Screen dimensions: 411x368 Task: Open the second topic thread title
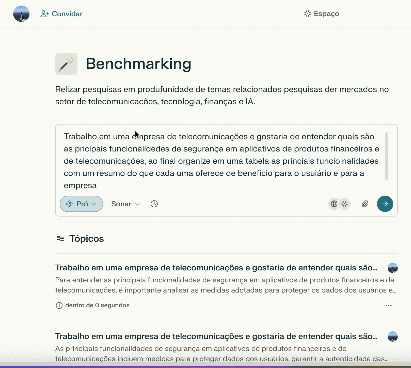pyautogui.click(x=216, y=336)
